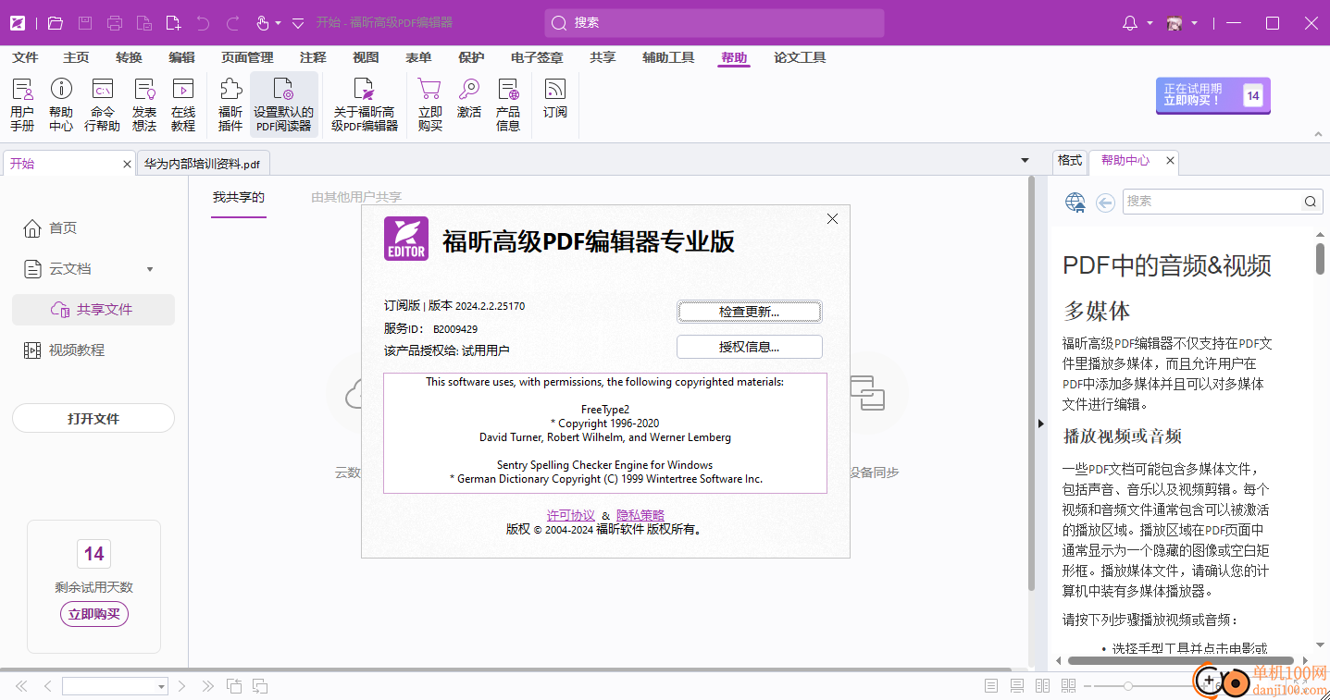Select the 华为内部培训资料.pdf document tab
This screenshot has width=1330, height=700.
click(202, 164)
